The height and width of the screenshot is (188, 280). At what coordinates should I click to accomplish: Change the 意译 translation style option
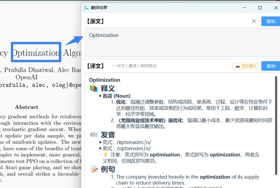[x=132, y=66]
